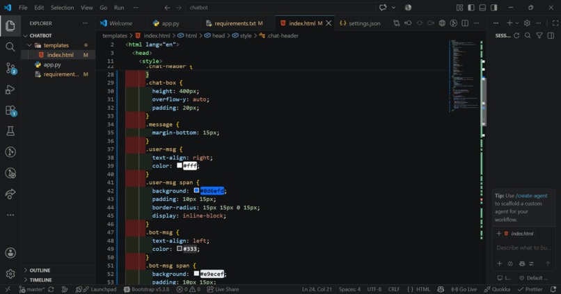The image size is (561, 294).
Task: Open the Default approvals picker in chat
Action: 533,278
